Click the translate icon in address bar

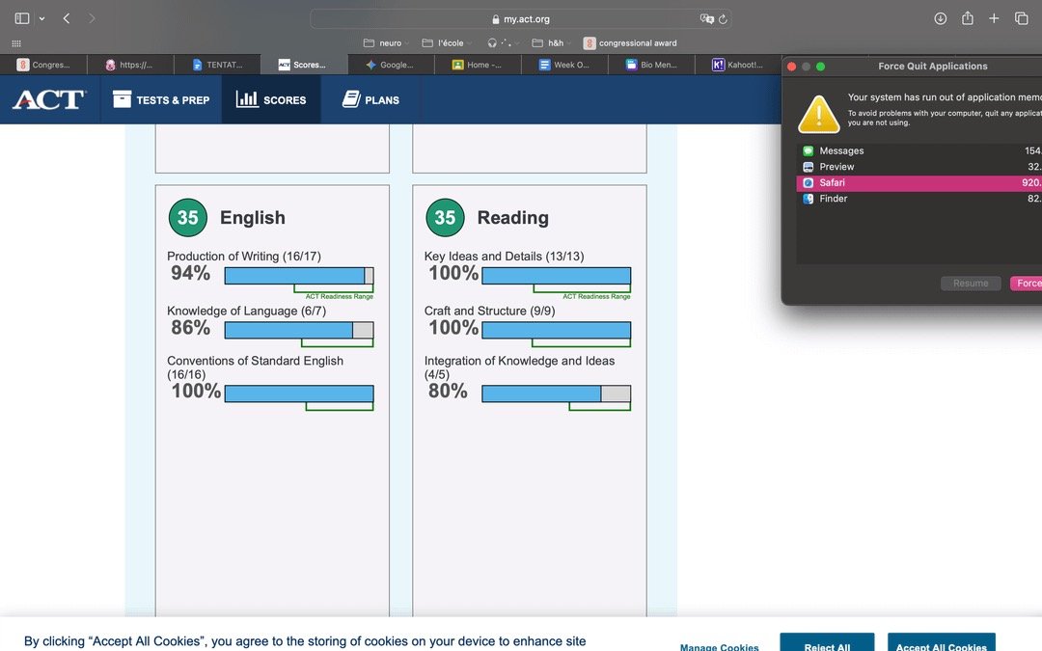[706, 19]
